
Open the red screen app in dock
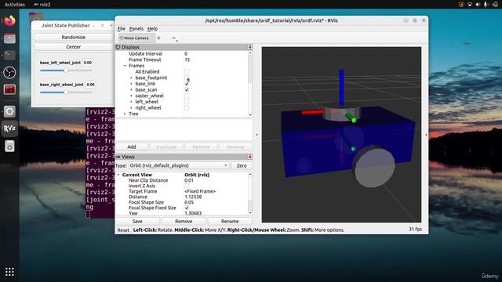pos(9,89)
